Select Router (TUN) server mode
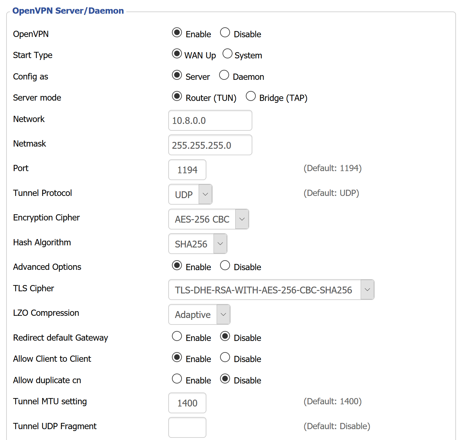This screenshot has width=460, height=440. (177, 96)
